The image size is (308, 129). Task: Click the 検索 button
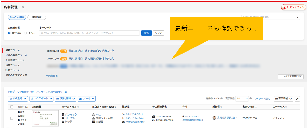click(x=146, y=33)
